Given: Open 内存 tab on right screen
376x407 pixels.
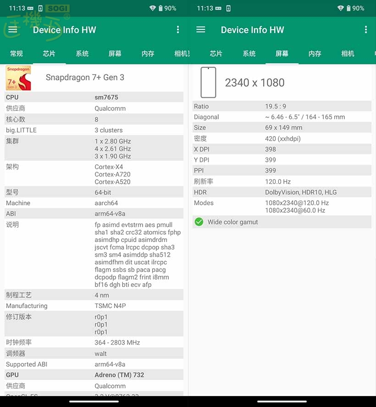Looking at the screenshot, I should (315, 54).
